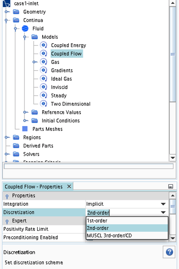Collapse the Fluid continuum node
The width and height of the screenshot is (179, 269).
click(x=15, y=28)
